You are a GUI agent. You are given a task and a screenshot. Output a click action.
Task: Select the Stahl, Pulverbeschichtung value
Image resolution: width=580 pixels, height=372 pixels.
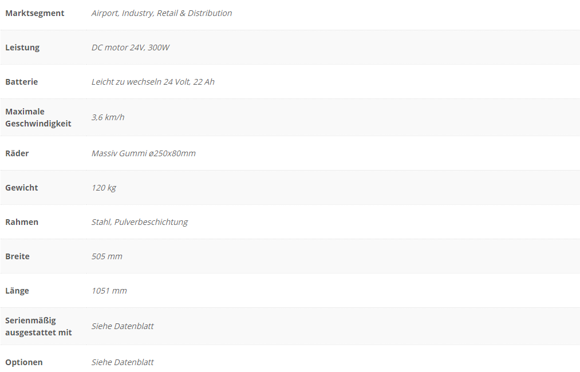pos(140,222)
